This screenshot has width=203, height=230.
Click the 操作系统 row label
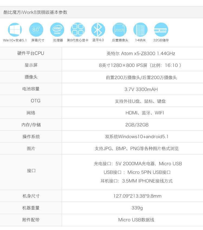[x=31, y=137]
